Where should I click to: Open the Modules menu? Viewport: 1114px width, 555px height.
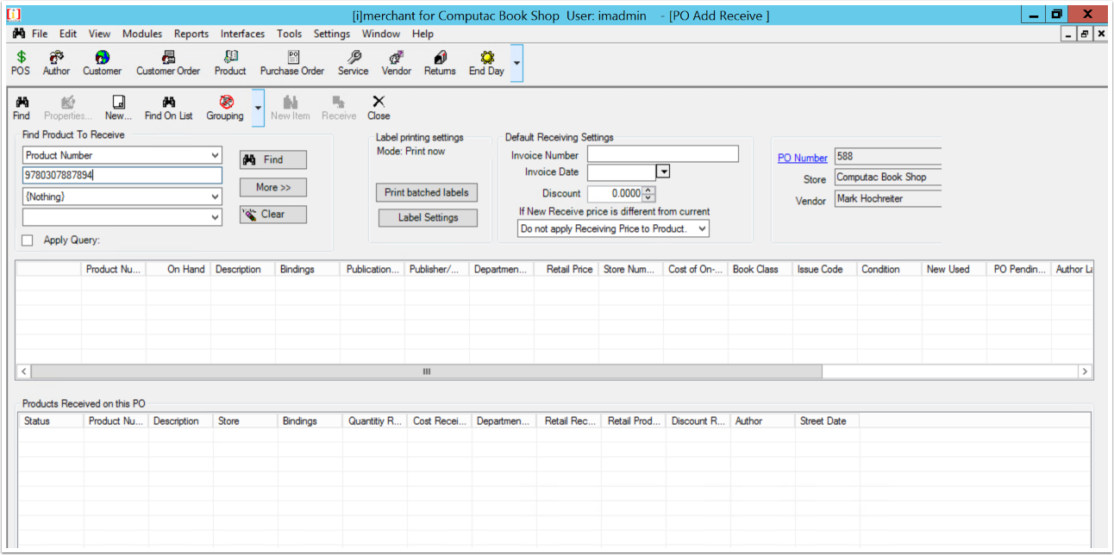[x=142, y=34]
